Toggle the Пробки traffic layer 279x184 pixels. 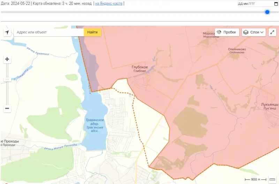pyautogui.click(x=227, y=32)
